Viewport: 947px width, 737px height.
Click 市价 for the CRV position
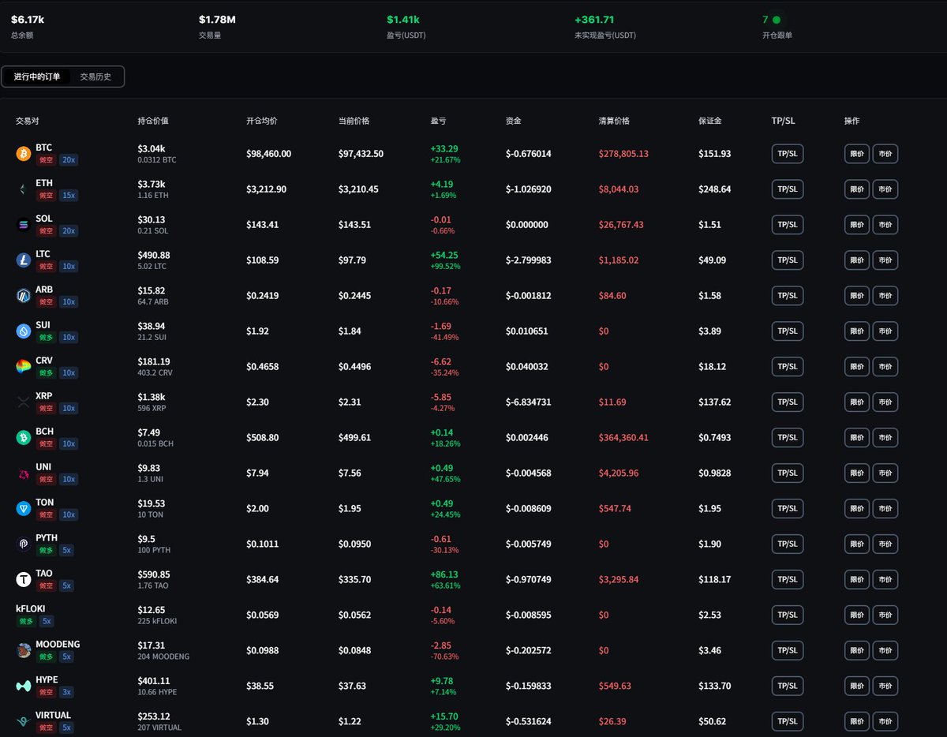coord(885,367)
